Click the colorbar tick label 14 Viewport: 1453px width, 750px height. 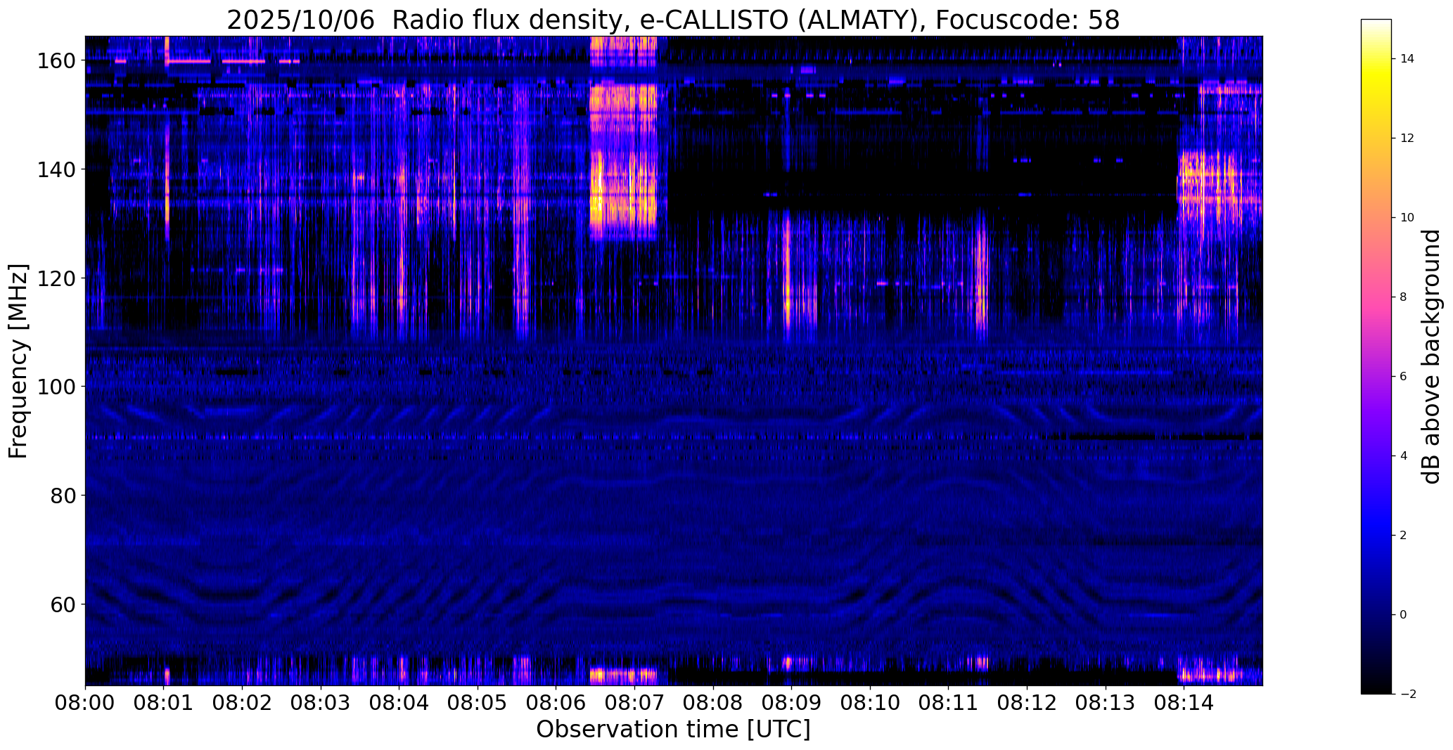pos(1407,59)
